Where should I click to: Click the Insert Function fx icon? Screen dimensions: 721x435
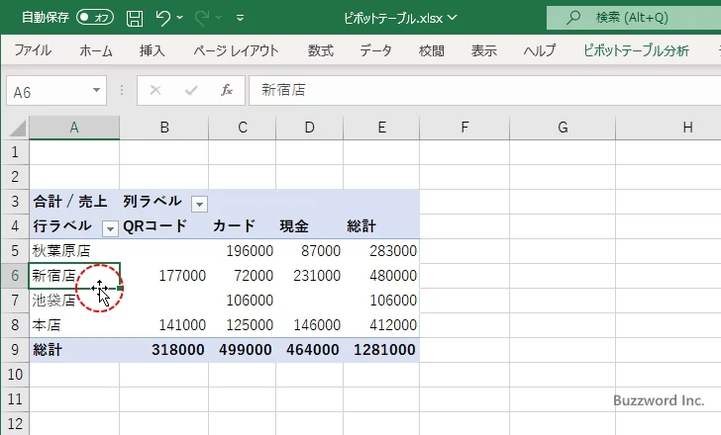click(x=227, y=90)
